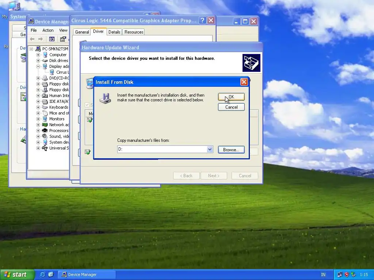Expand the Disk drives node

coord(38,61)
